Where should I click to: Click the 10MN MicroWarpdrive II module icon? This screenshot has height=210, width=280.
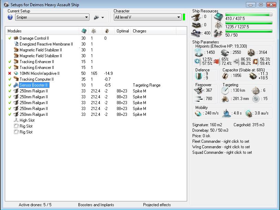click(x=16, y=73)
